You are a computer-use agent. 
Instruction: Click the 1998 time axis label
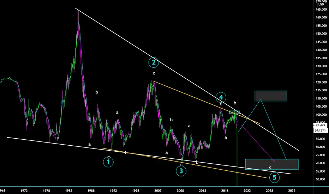pyautogui.click(x=136, y=190)
